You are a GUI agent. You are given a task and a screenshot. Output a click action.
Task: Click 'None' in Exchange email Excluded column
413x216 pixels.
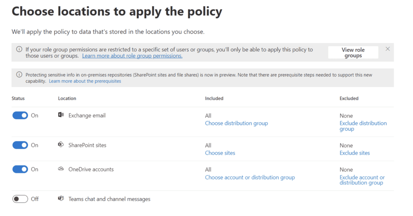[346, 116]
